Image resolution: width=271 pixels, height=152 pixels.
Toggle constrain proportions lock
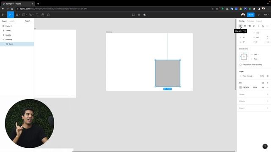point(267,38)
